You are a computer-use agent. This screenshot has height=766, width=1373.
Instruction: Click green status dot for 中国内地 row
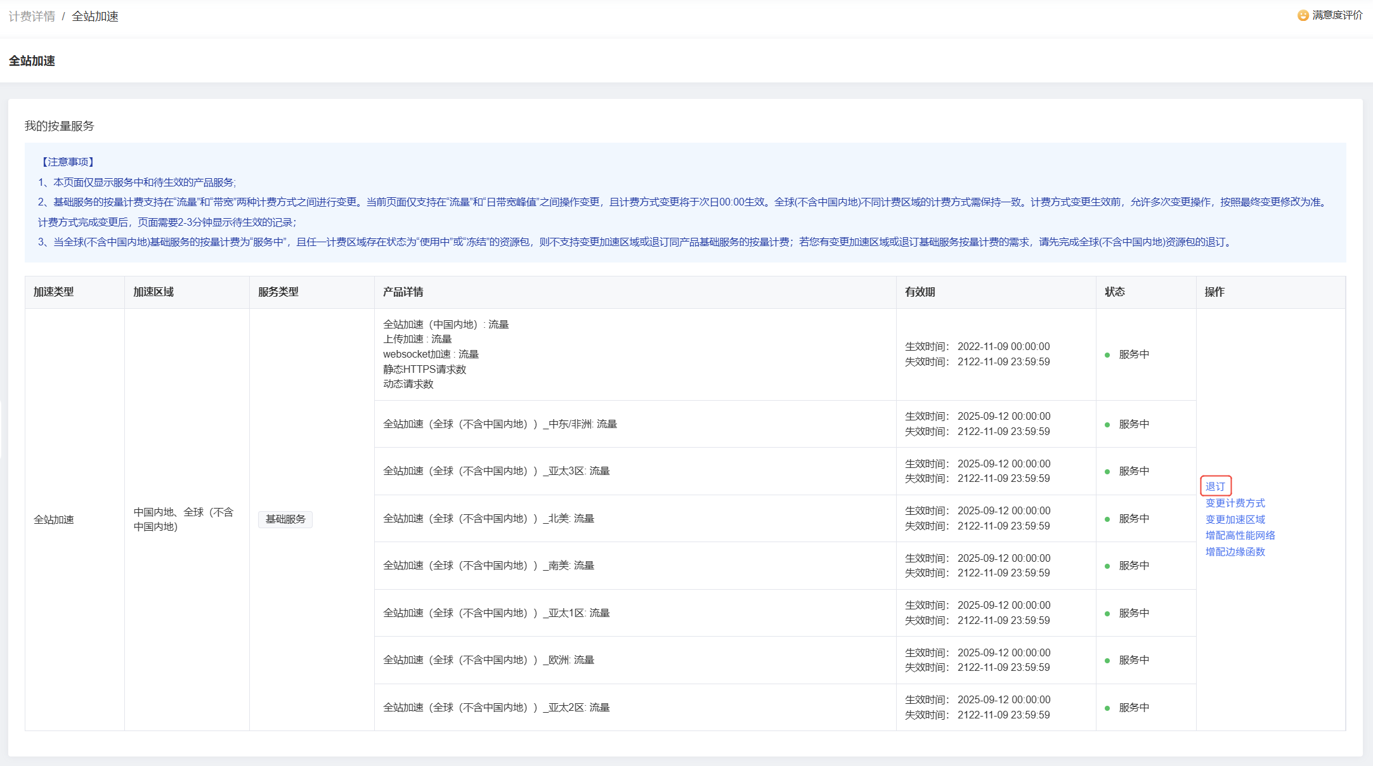pyautogui.click(x=1107, y=355)
